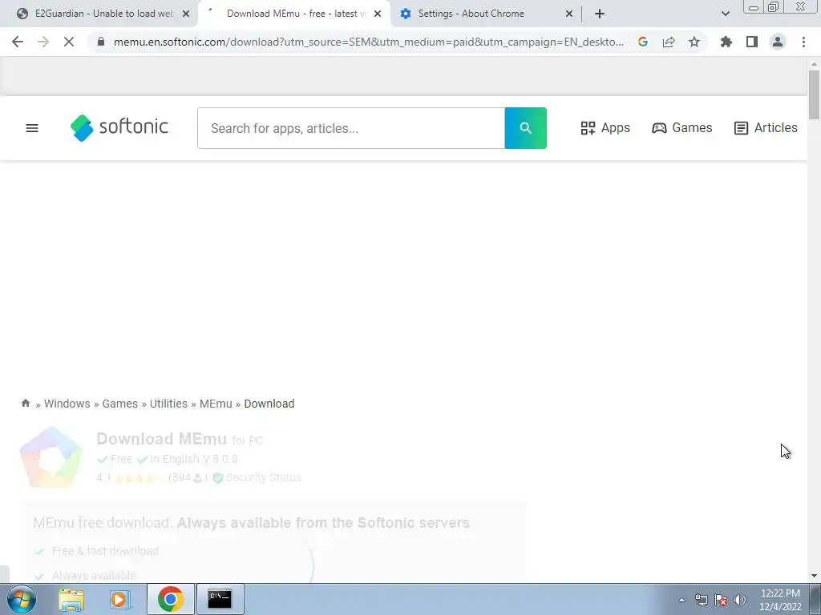Open Windows Media Player from taskbar
The height and width of the screenshot is (615, 821).
[120, 599]
